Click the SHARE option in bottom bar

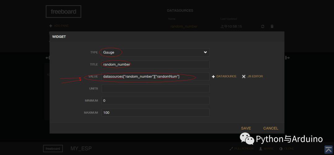point(267,148)
